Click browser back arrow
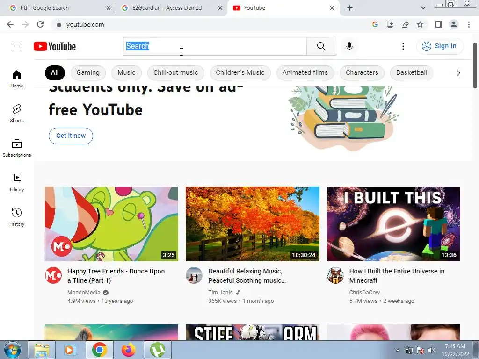479x359 pixels. [10, 24]
